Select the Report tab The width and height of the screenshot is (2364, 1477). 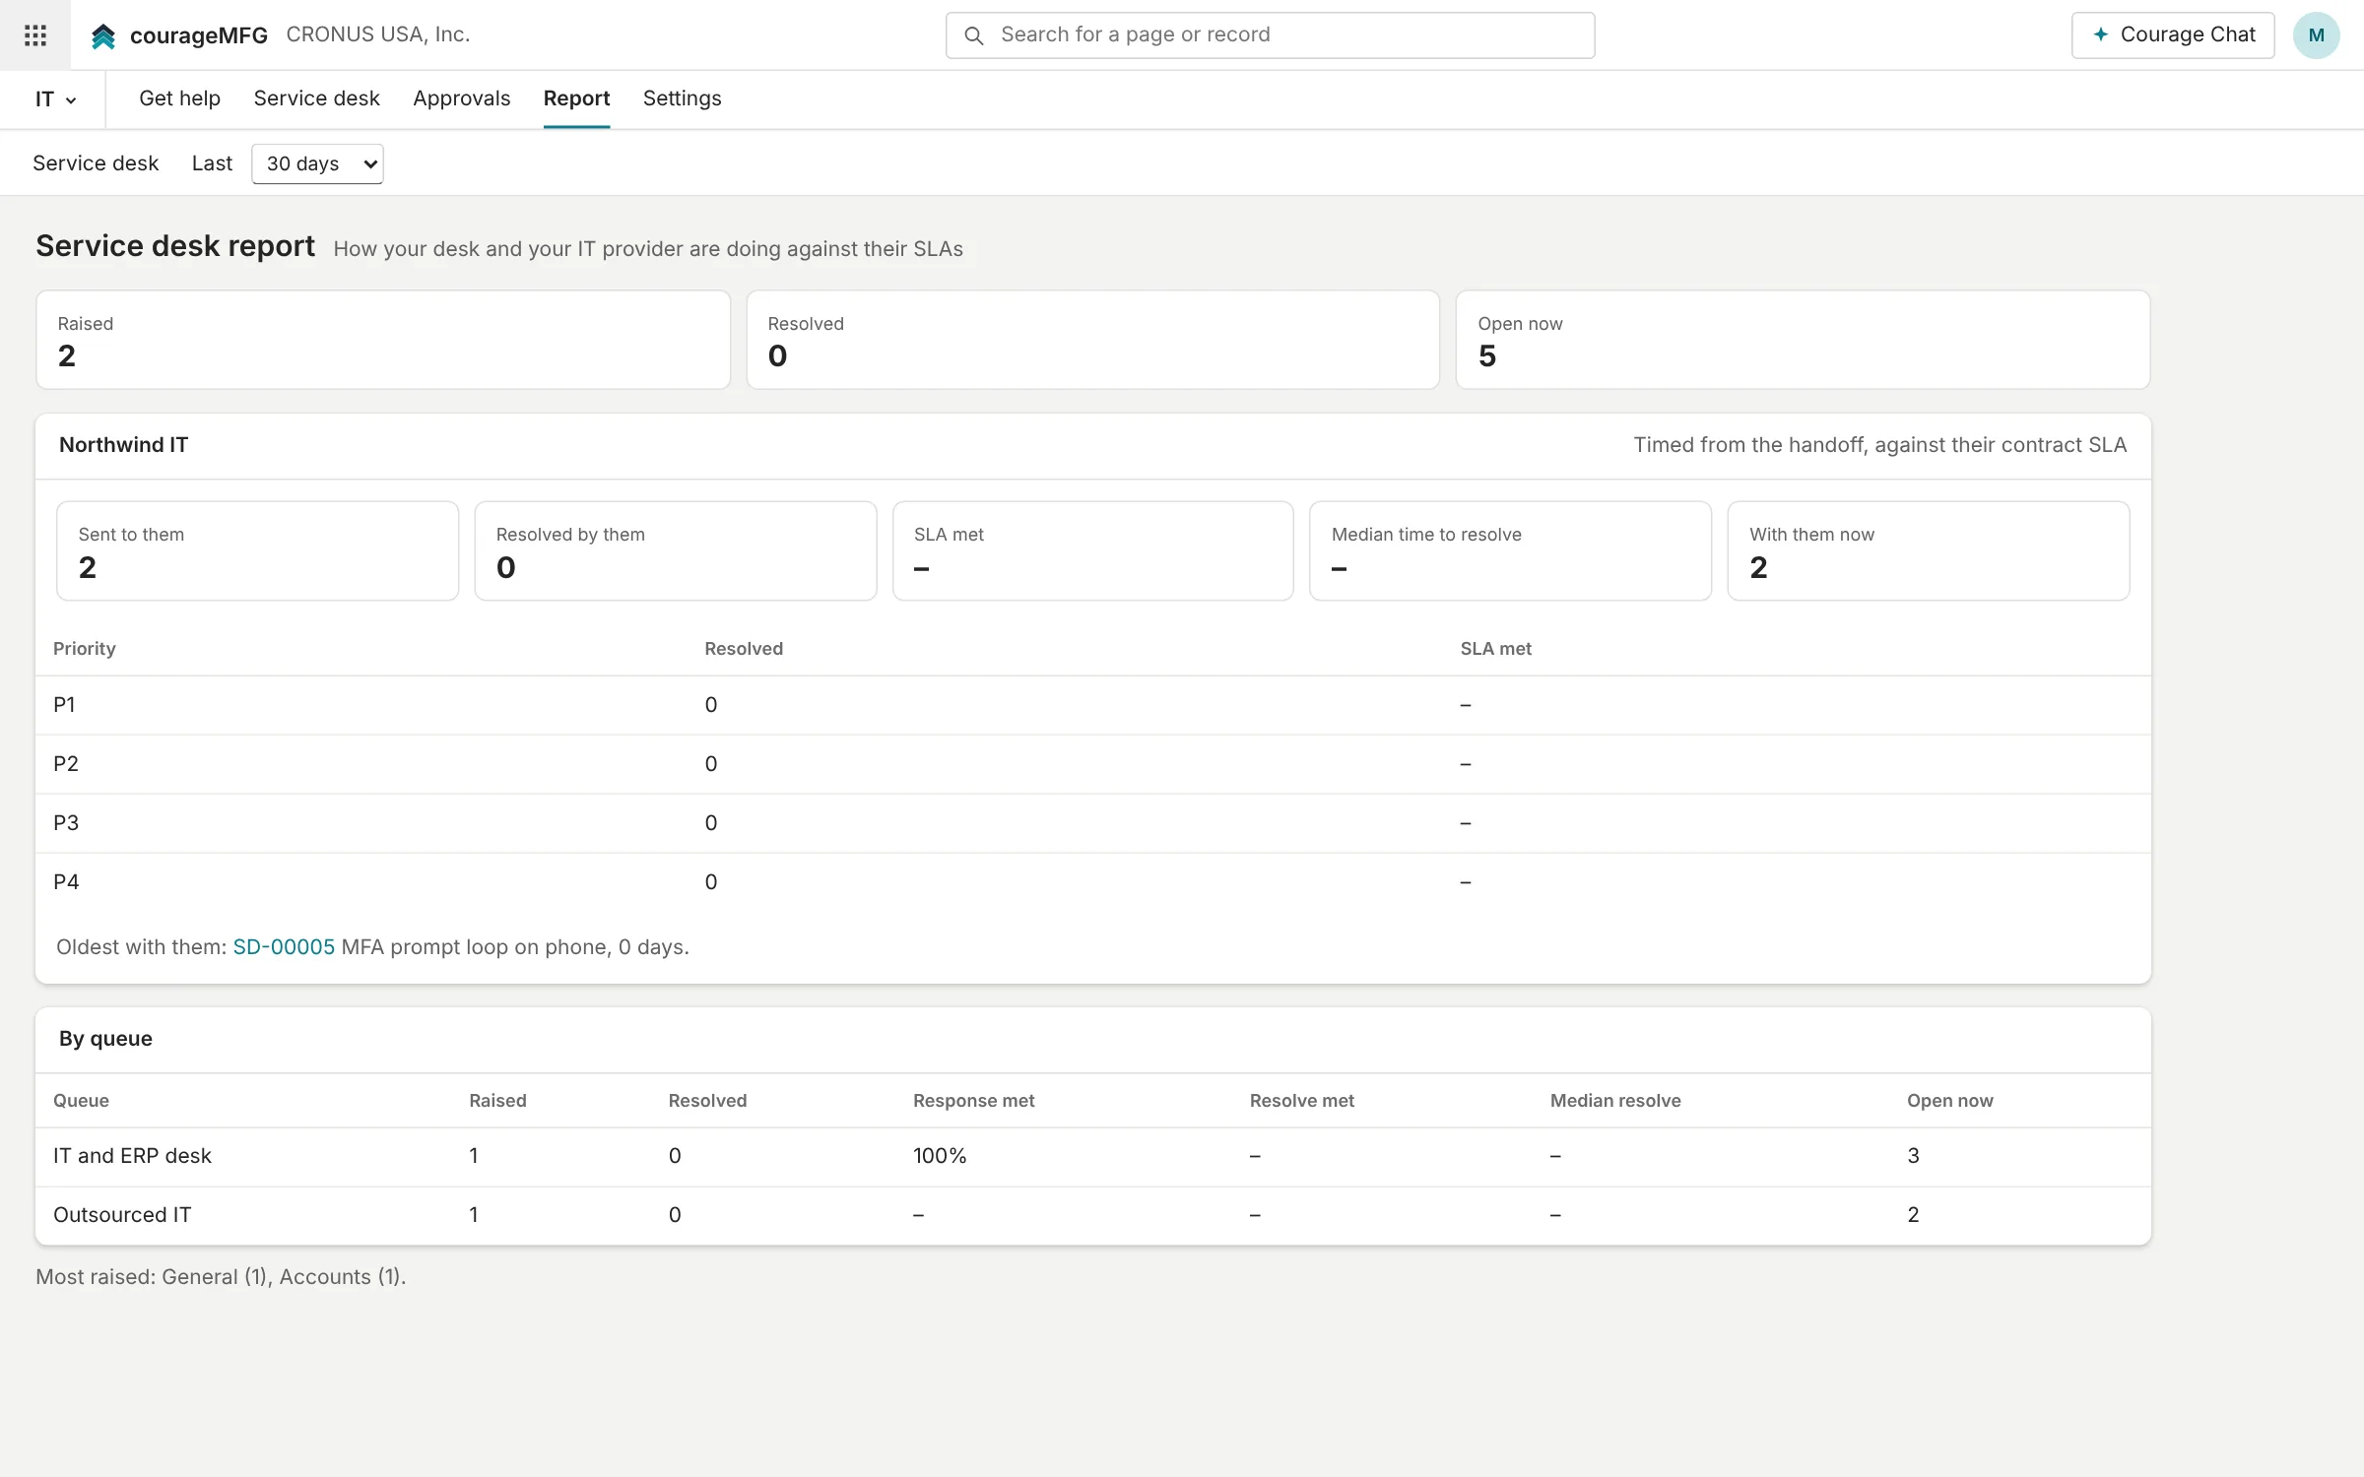[576, 98]
